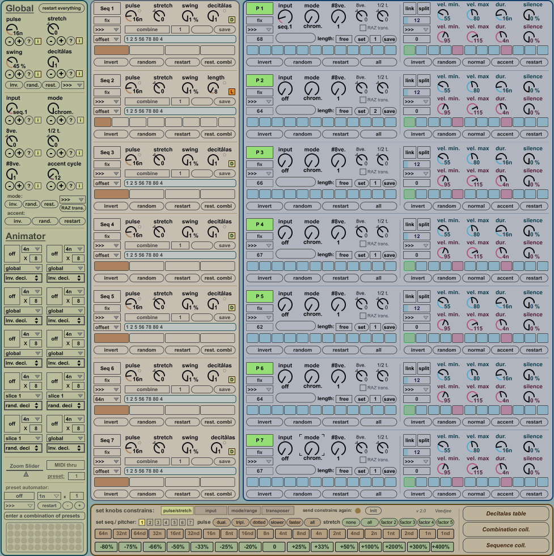Screen dimensions: 554x556
Task: Click the Global accent cycle plus button
Action: click(x=61, y=185)
